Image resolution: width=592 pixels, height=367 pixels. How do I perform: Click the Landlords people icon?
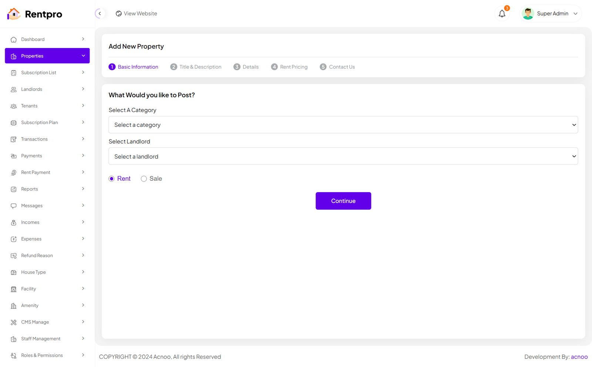14,89
